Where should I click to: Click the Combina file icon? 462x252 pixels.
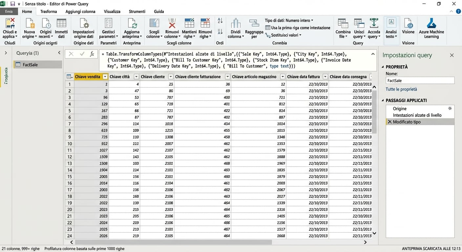(x=343, y=23)
